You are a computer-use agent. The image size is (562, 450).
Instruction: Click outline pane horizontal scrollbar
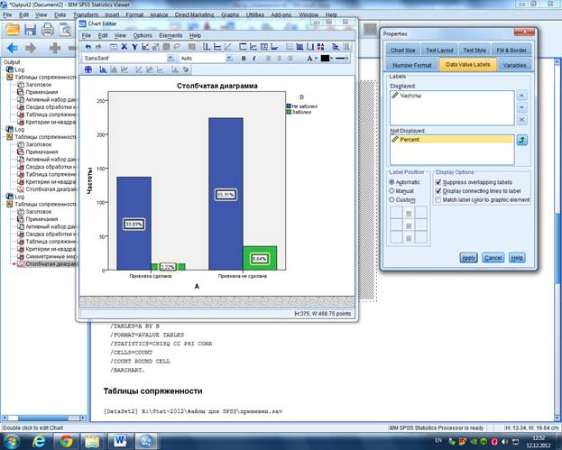[x=43, y=418]
